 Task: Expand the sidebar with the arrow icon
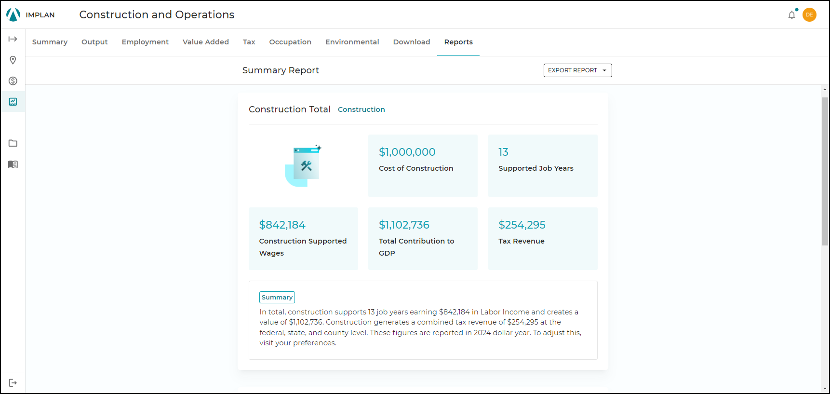pos(13,39)
